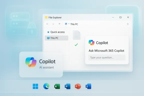Screen dimensions: 144x96
Task: Open the Windows Start button
Action: point(35,86)
